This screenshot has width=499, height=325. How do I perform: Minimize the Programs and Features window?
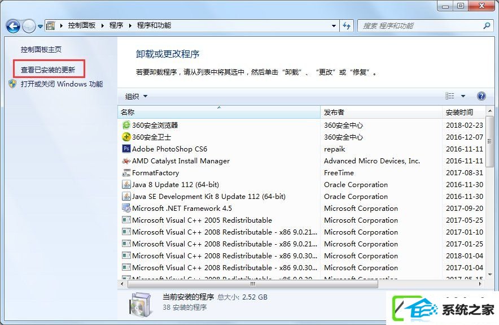[445, 6]
